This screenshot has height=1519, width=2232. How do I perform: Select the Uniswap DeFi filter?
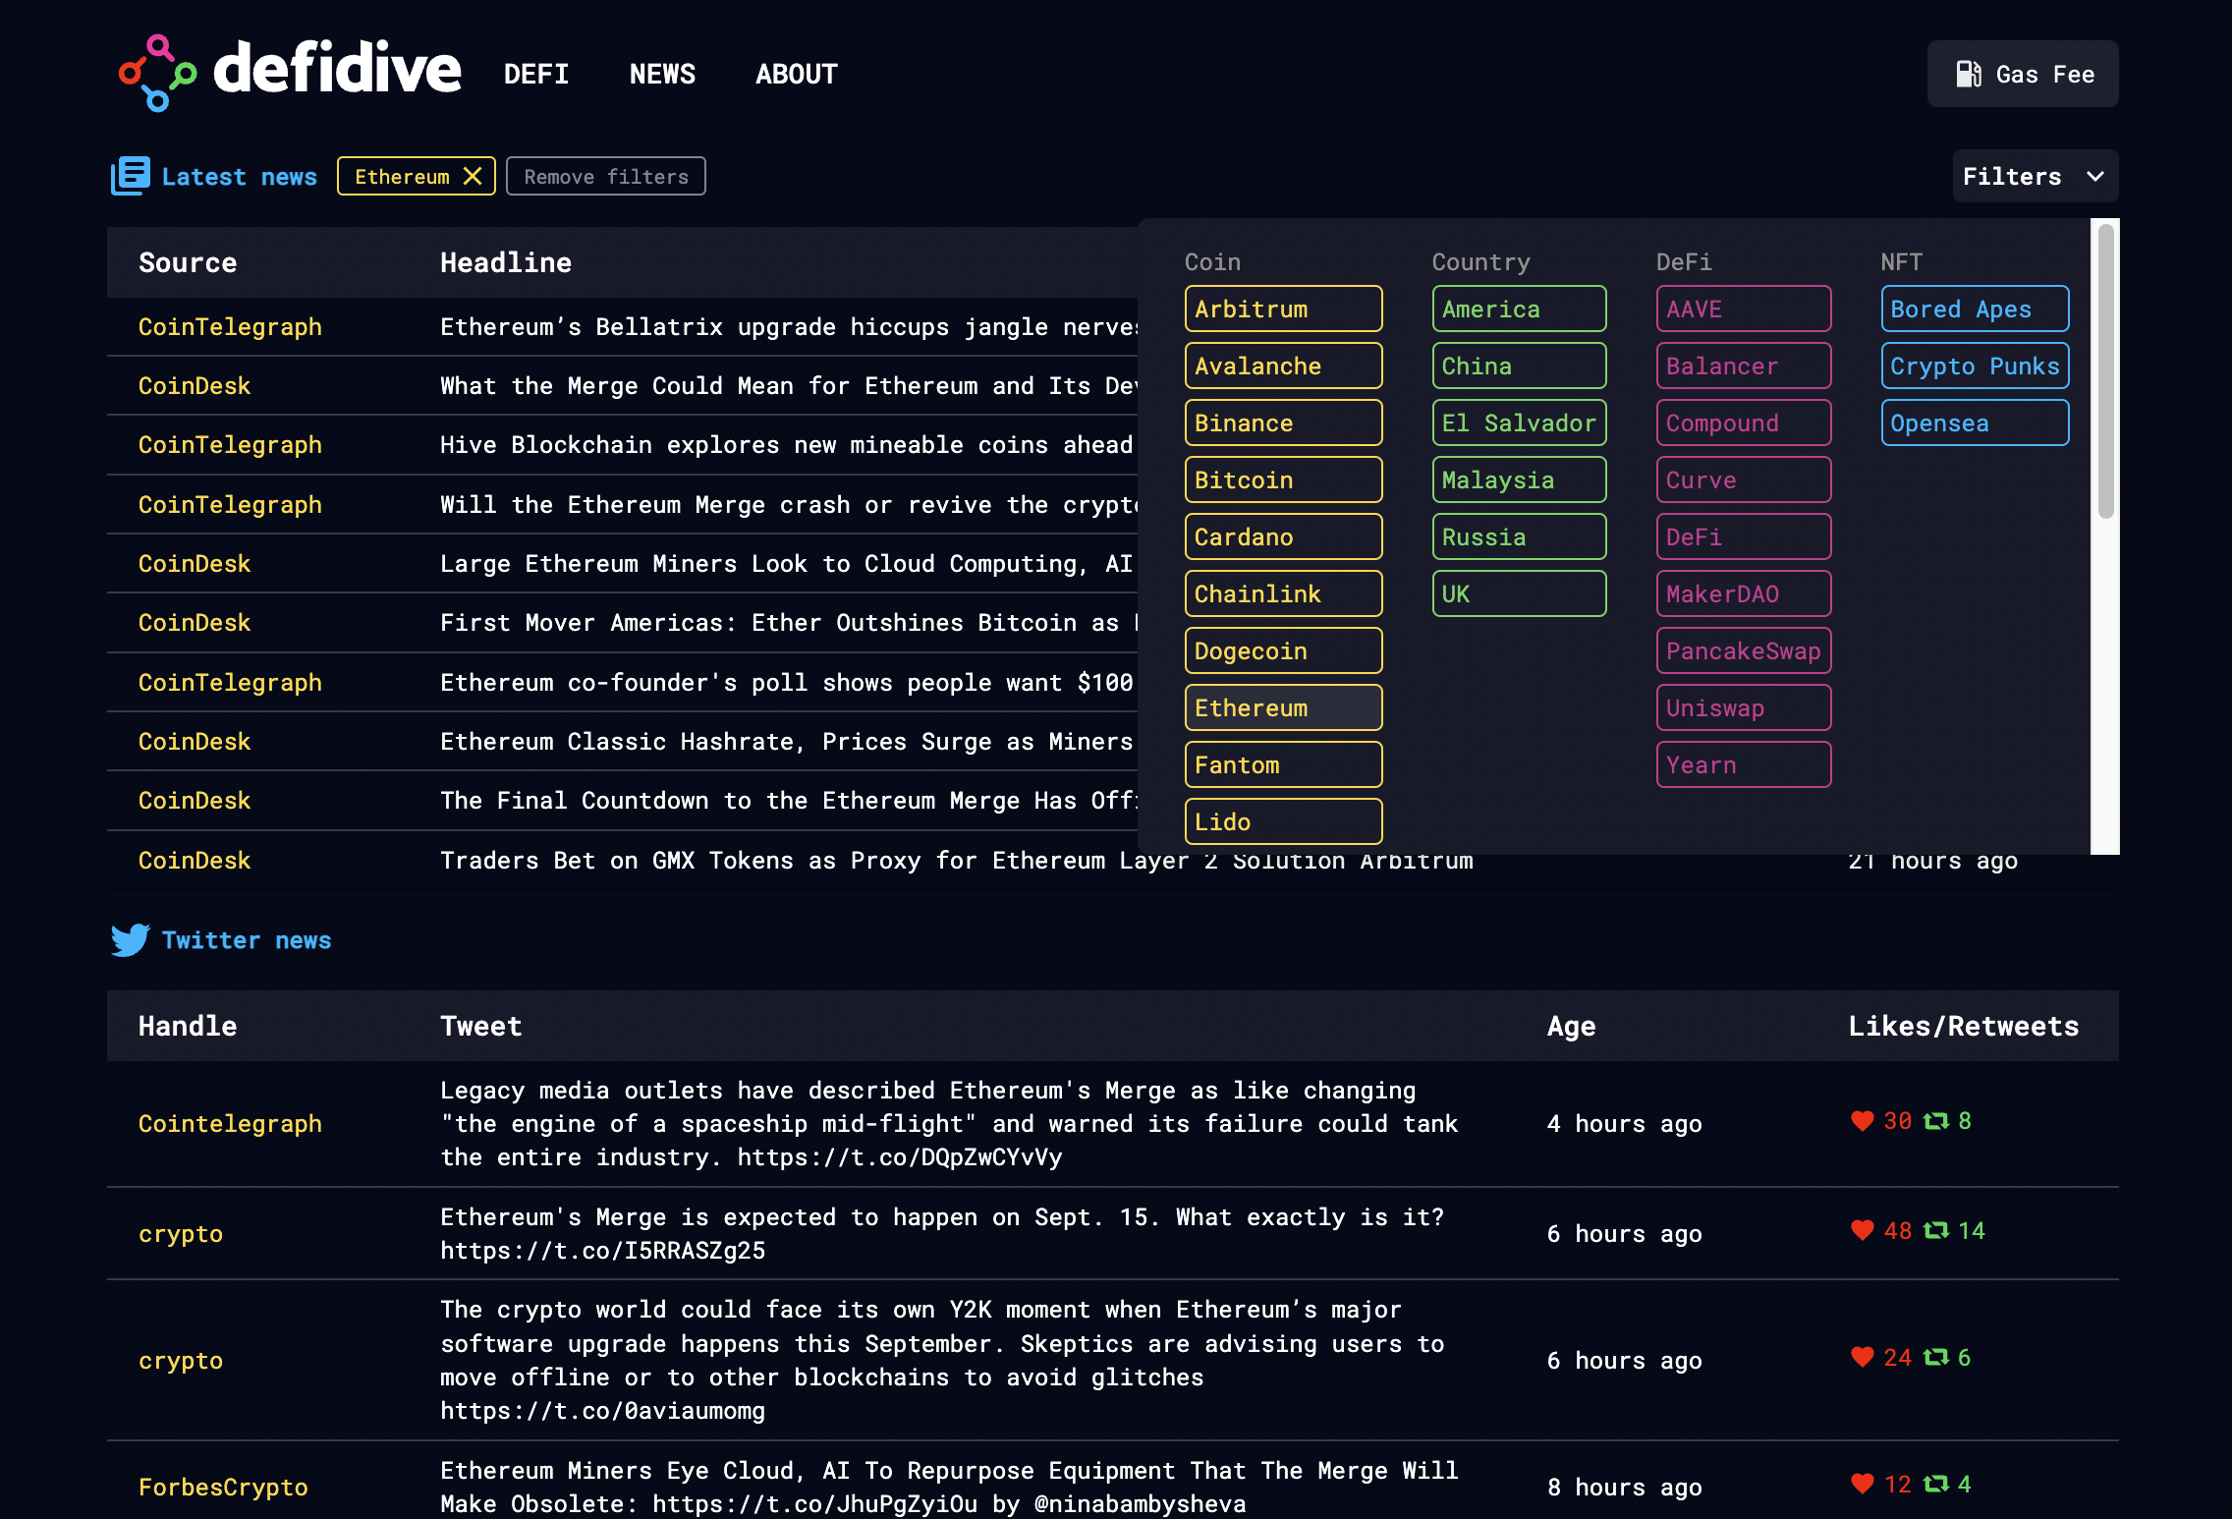point(1744,707)
